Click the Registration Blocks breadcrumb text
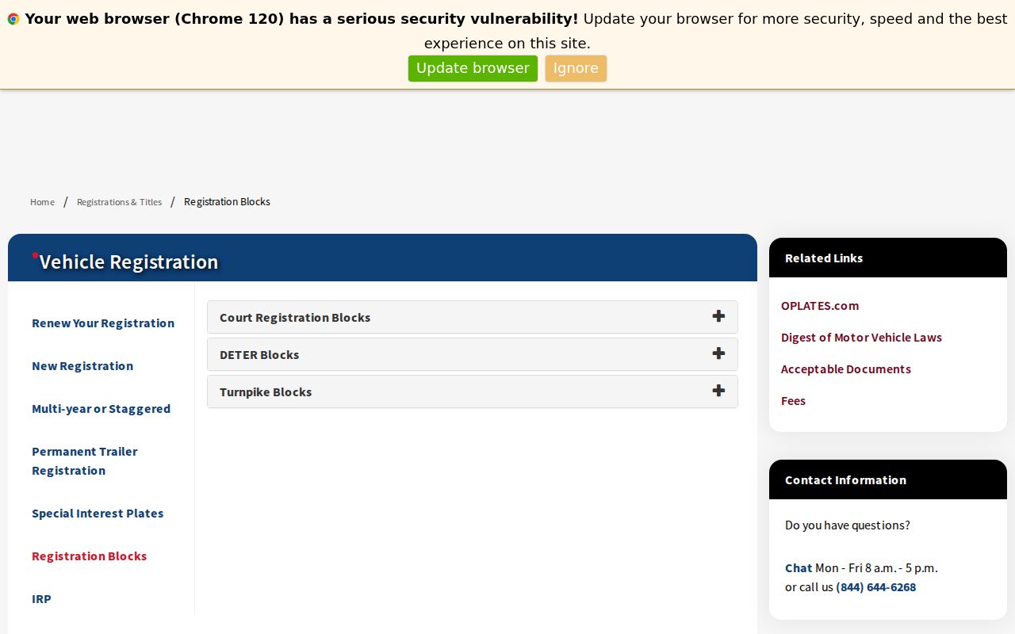 [227, 202]
